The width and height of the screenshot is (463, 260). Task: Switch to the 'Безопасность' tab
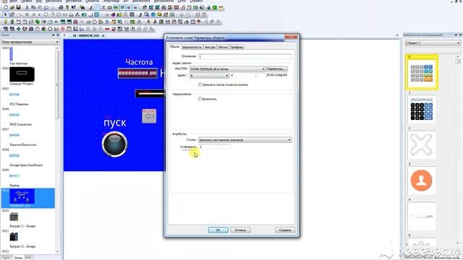click(192, 47)
